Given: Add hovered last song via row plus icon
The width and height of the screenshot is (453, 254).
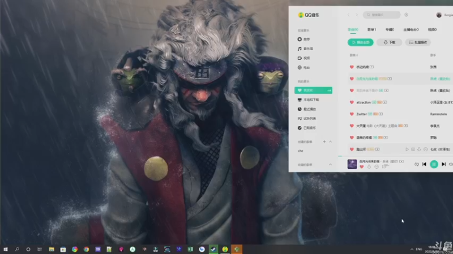Looking at the screenshot, I should [x=413, y=149].
